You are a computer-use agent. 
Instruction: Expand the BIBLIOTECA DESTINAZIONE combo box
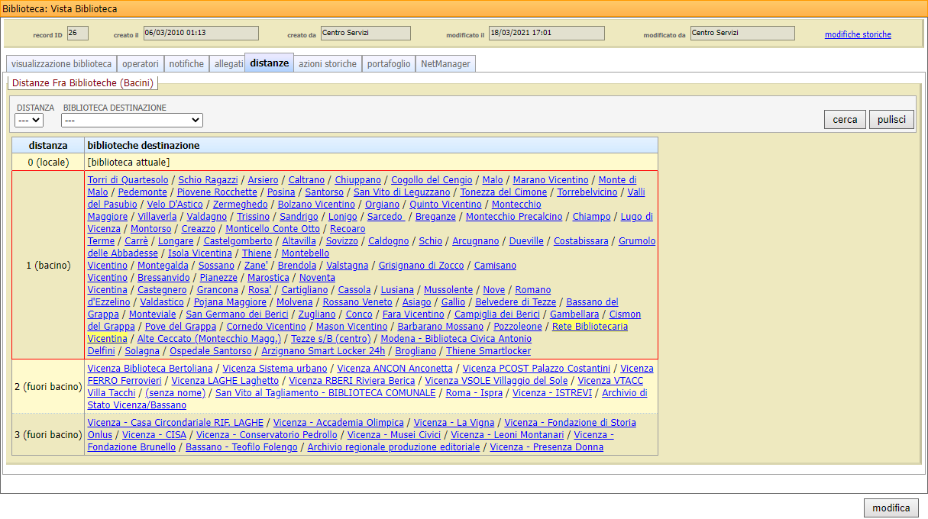[131, 121]
